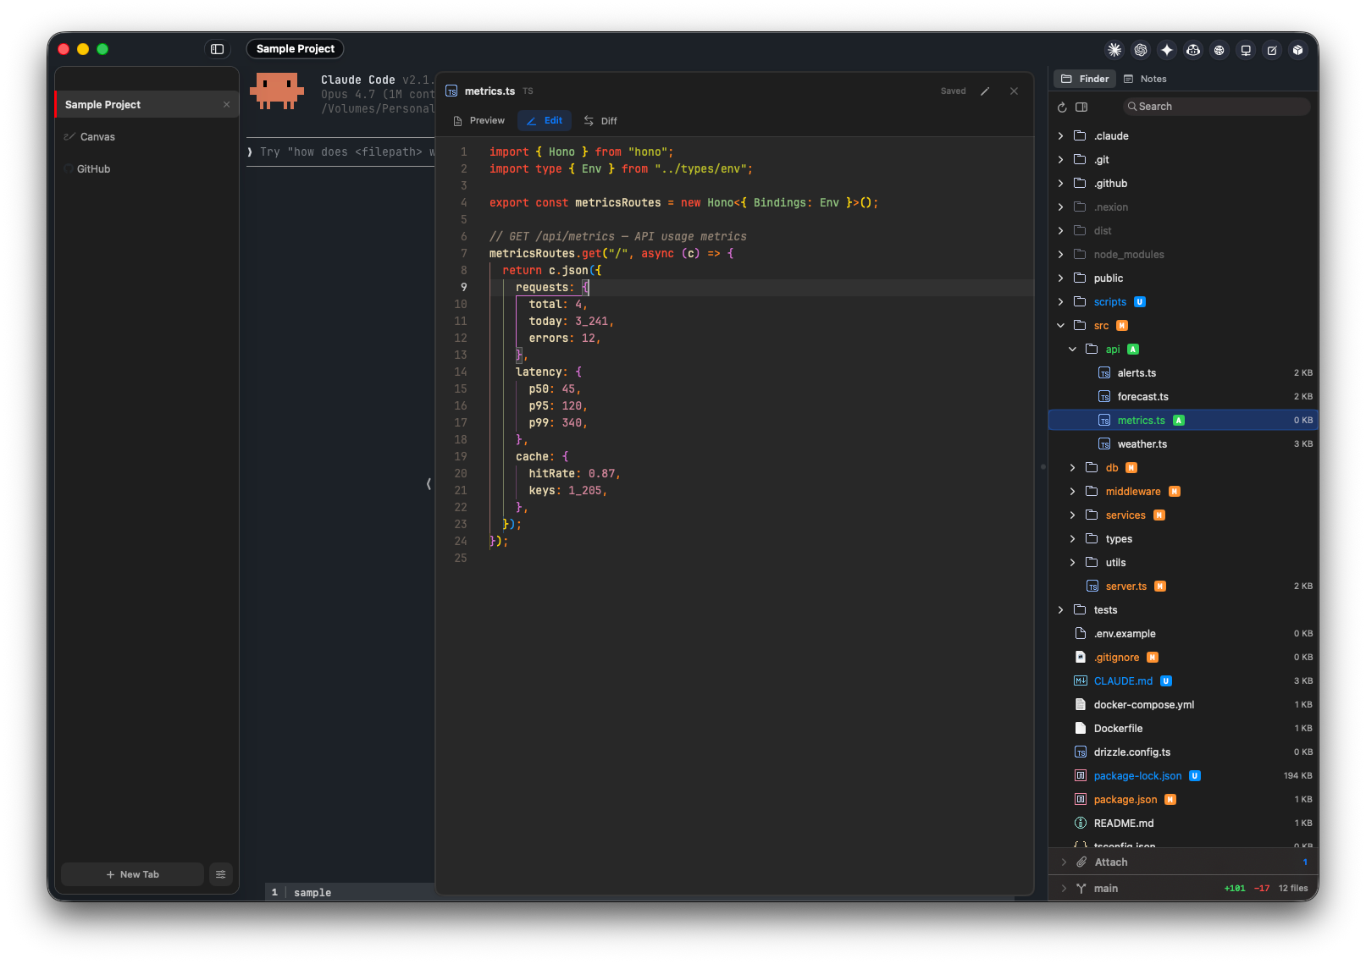Select Sample Project in the sidebar
The height and width of the screenshot is (964, 1366).
point(147,105)
